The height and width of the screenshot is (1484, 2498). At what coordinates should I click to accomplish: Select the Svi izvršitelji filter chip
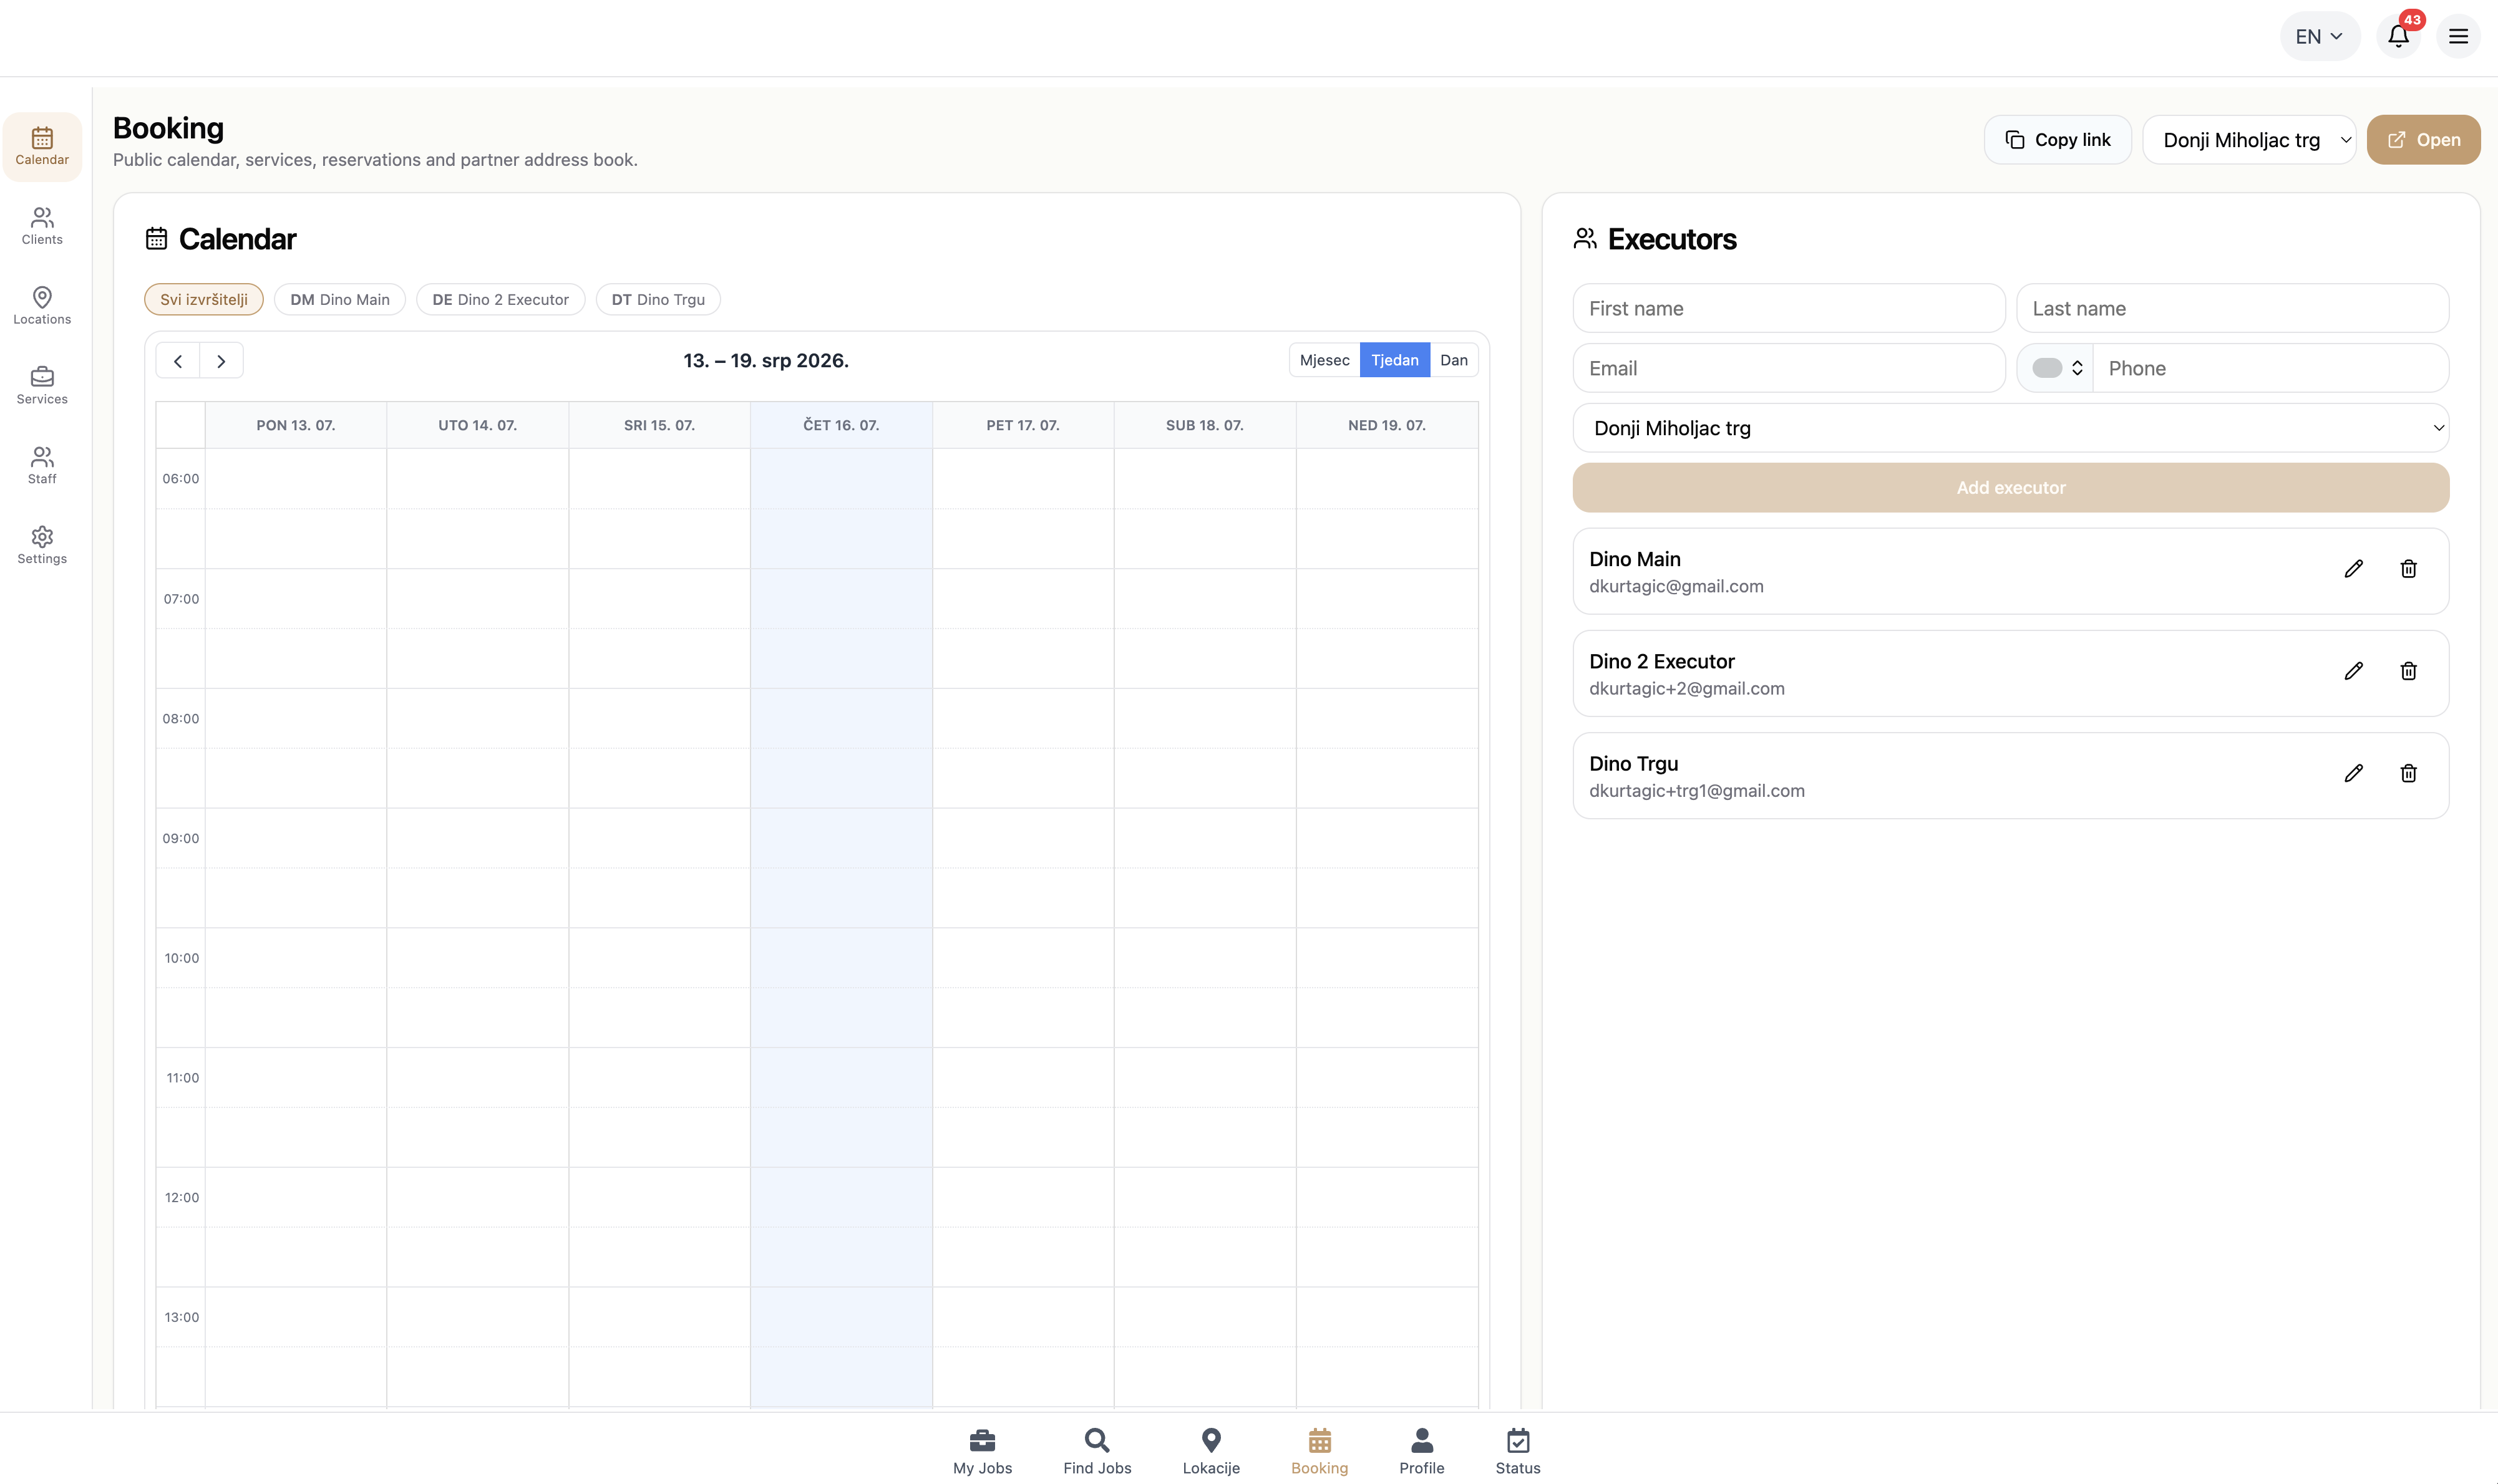coord(204,300)
